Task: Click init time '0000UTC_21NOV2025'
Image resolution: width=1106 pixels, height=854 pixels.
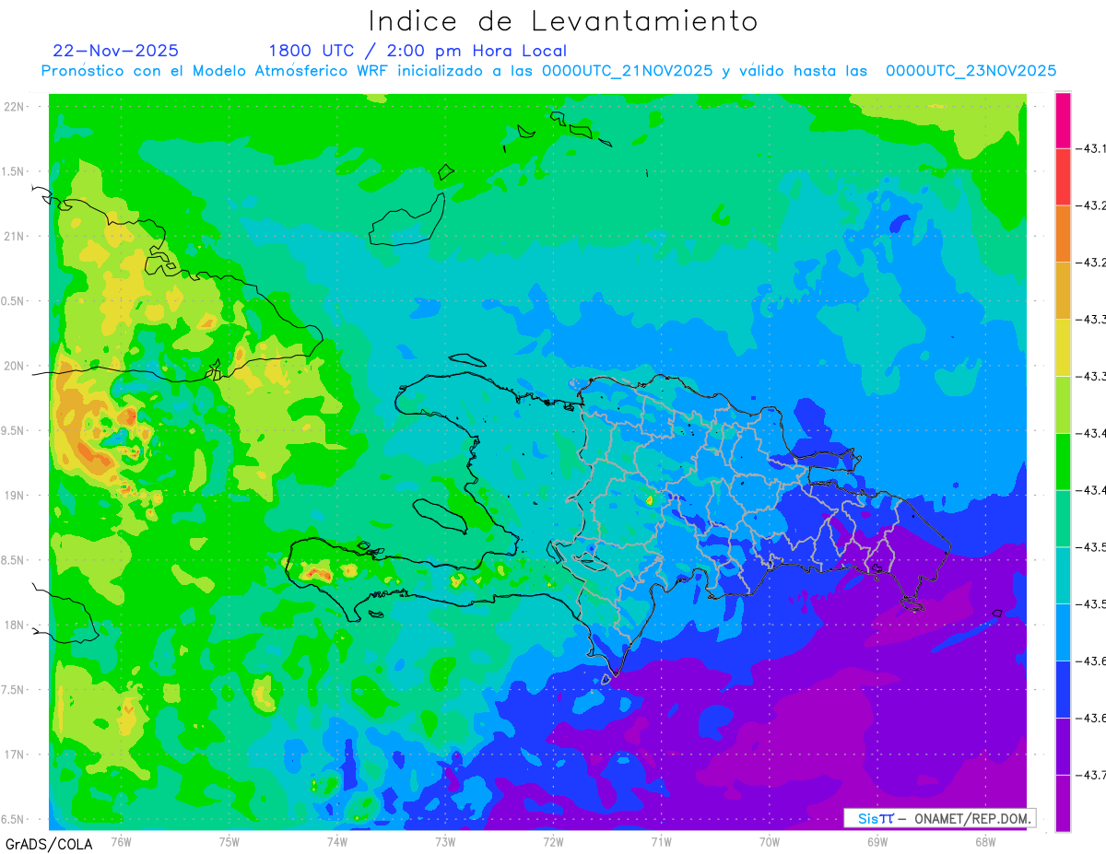Action: click(x=627, y=71)
